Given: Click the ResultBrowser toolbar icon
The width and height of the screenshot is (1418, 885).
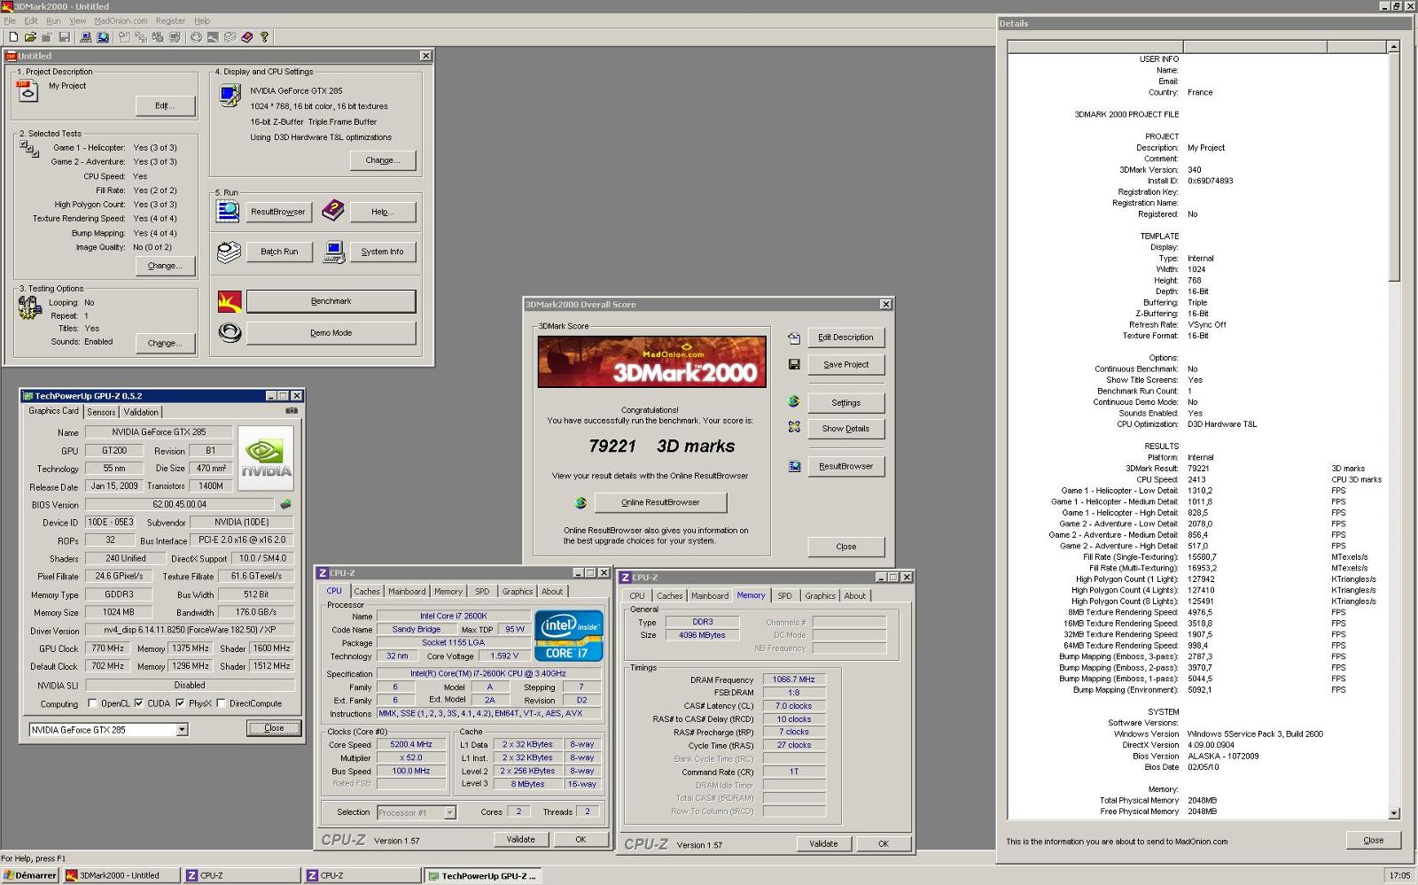Looking at the screenshot, I should point(103,37).
